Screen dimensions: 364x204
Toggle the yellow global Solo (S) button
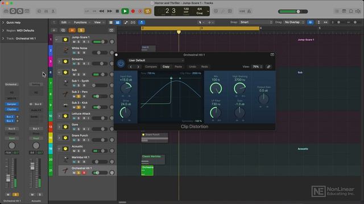pos(81,30)
